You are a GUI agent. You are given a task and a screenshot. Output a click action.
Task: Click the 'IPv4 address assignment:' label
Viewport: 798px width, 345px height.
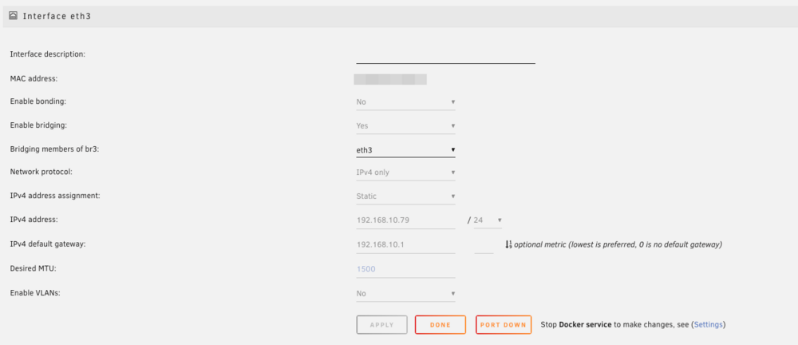click(x=55, y=196)
